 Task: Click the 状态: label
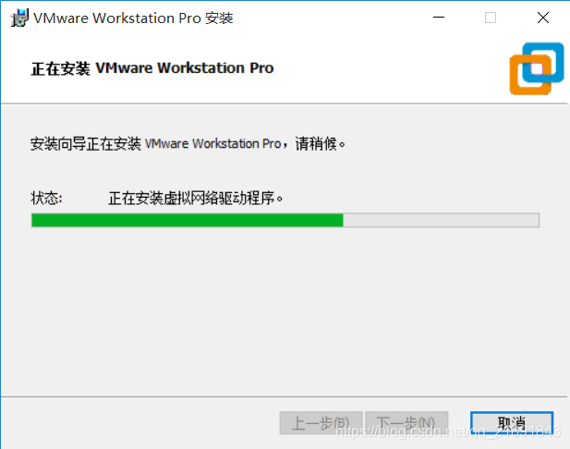pyautogui.click(x=46, y=198)
